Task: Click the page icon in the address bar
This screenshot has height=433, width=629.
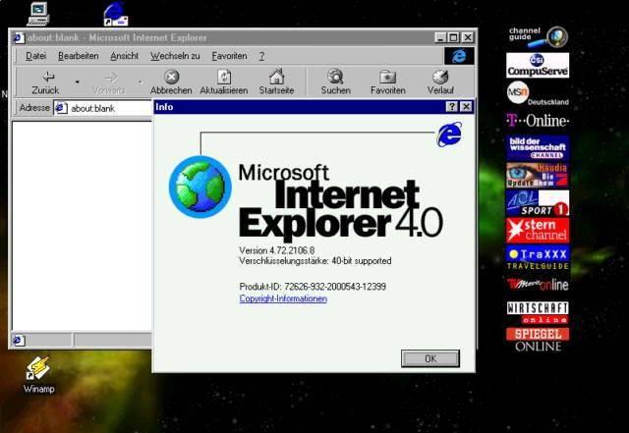Action: (61, 108)
